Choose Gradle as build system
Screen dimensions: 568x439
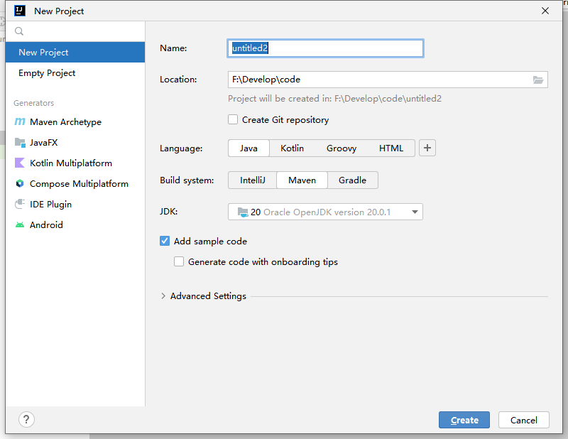352,180
